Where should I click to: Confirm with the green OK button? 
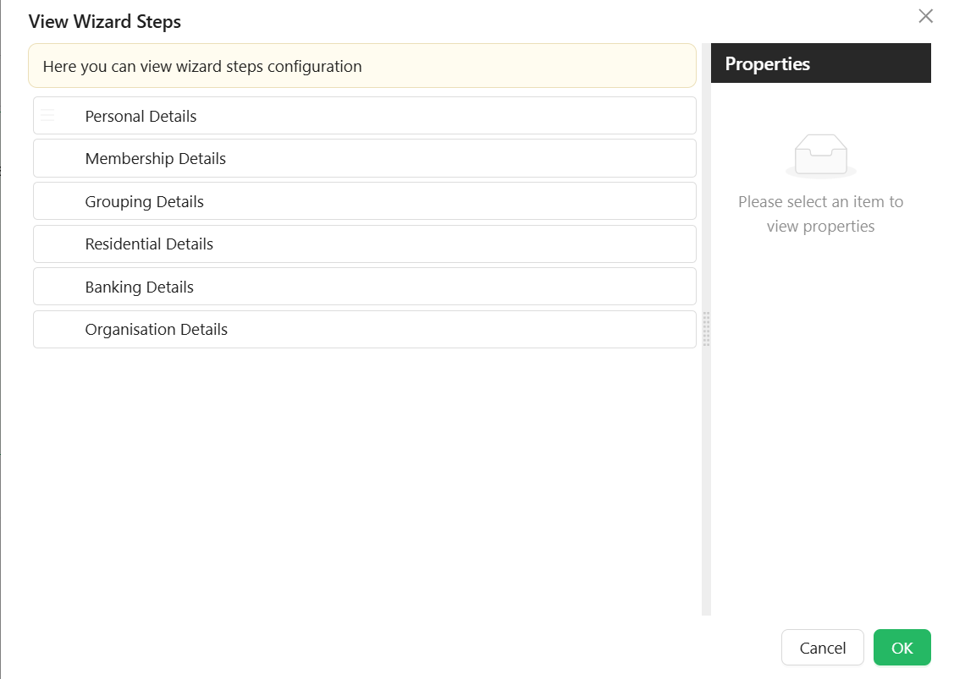point(902,648)
